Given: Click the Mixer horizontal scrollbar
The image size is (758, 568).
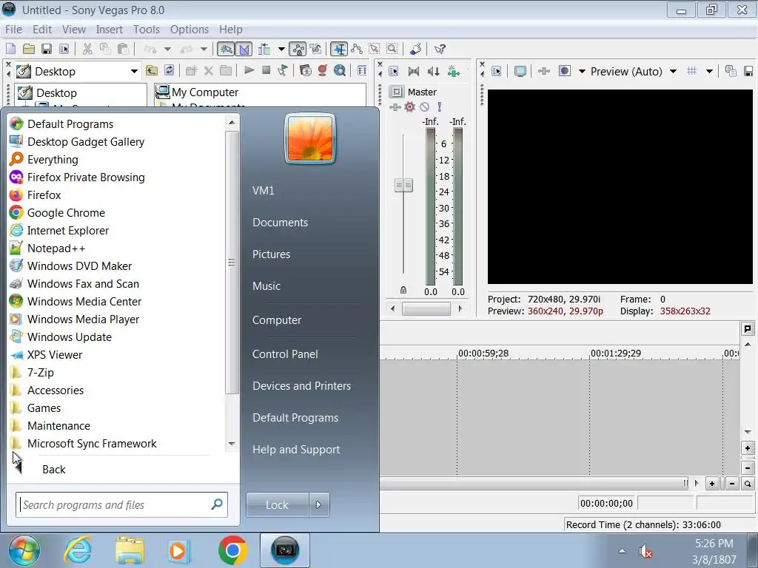Looking at the screenshot, I should click(426, 308).
